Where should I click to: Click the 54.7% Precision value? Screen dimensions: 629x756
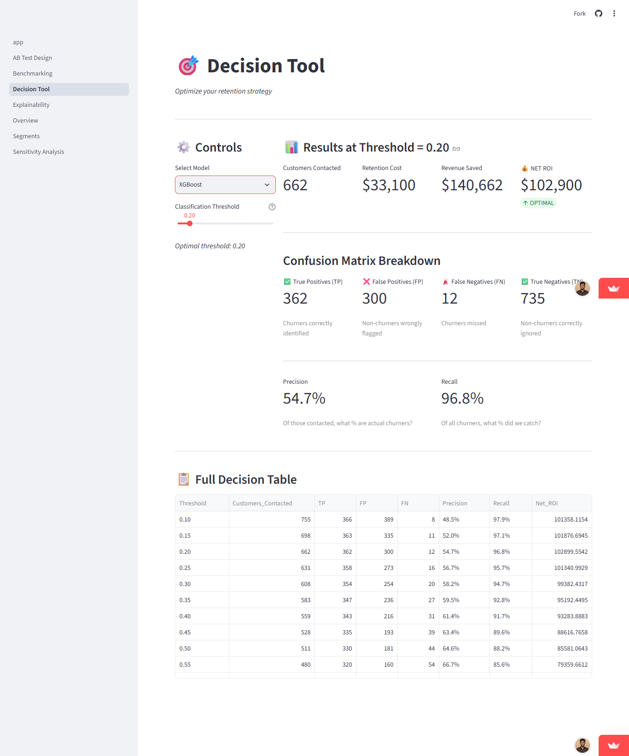tap(304, 399)
